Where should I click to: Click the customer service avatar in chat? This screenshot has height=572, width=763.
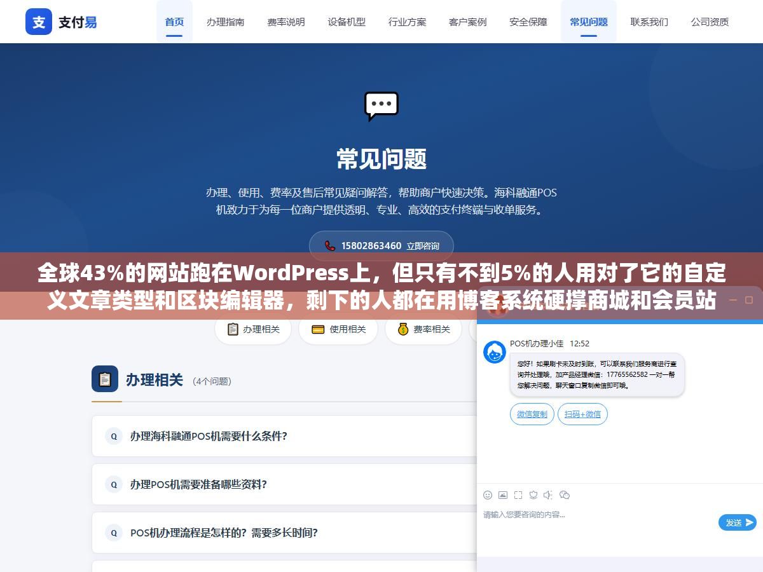click(495, 352)
